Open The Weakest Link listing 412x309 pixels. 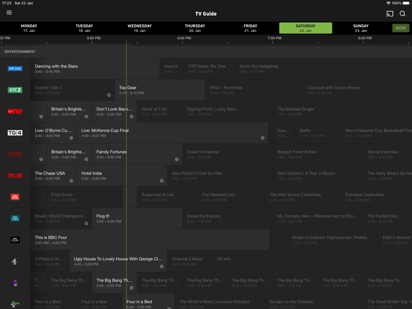click(231, 197)
